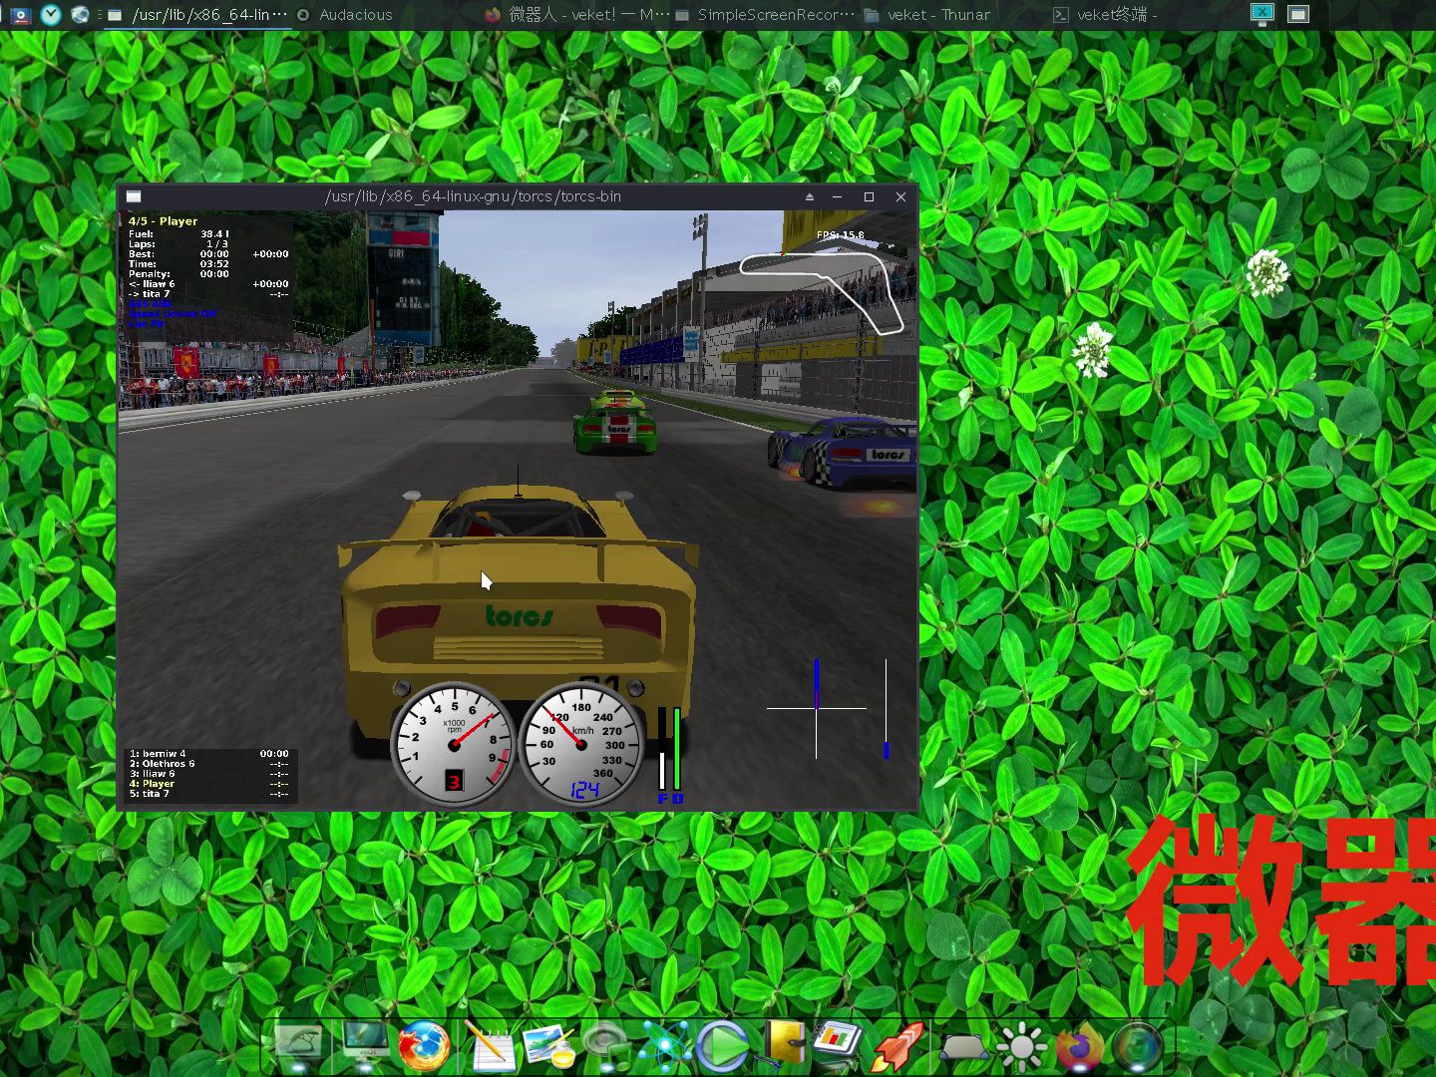Viewport: 1436px width, 1077px height.
Task: Switch to the Firefox veket taskbar entry
Action: pos(575,15)
